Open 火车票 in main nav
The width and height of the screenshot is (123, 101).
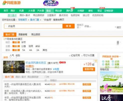pos(32,11)
